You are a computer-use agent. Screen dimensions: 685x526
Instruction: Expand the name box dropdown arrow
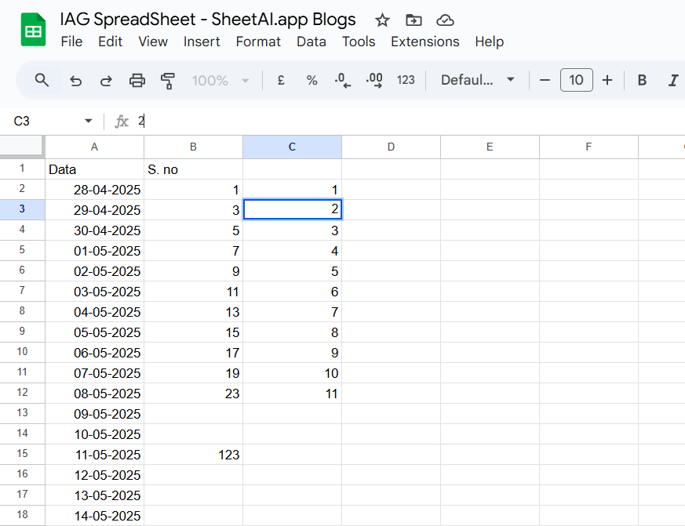[x=88, y=121]
